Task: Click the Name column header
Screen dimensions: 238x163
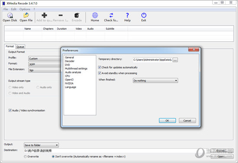Action: tap(32, 29)
